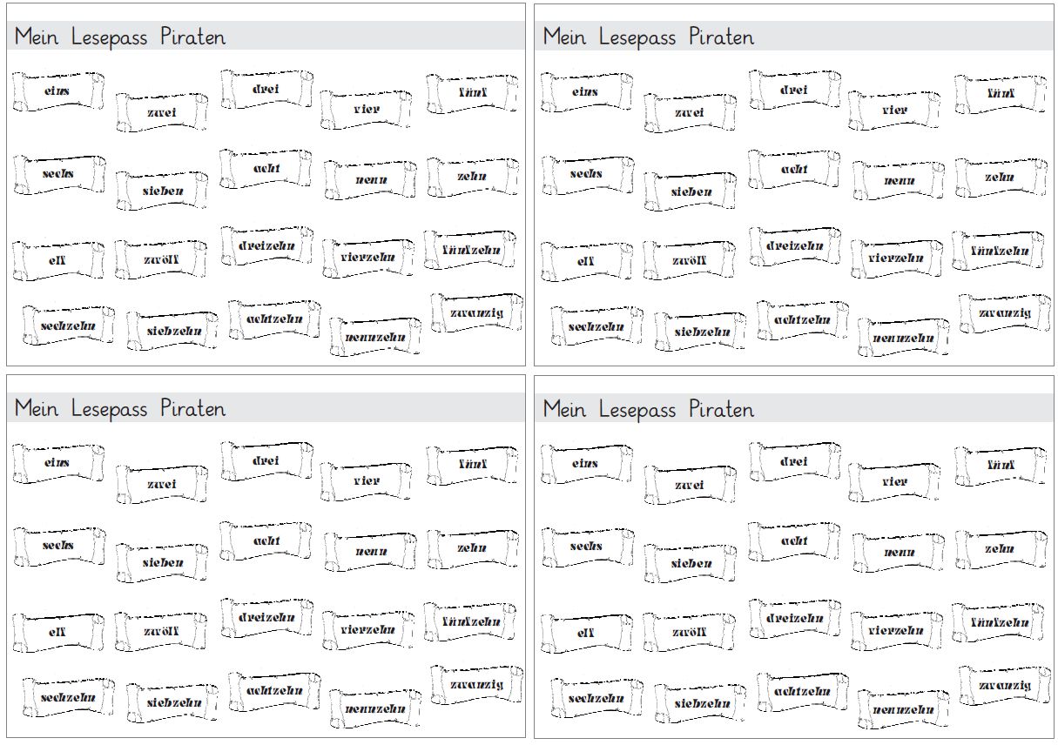Select the 'zwei' scroll in the bottom-left card
Image resolution: width=1058 pixels, height=745 pixels.
[162, 484]
